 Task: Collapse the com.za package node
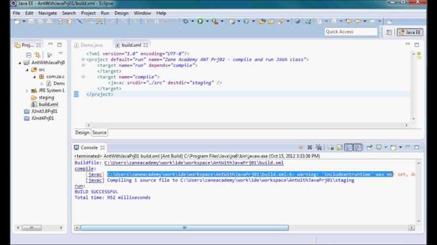tap(34, 77)
